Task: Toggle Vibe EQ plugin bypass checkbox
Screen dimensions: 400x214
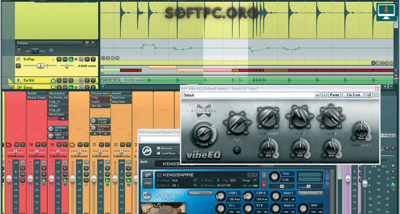Action: coord(376,95)
